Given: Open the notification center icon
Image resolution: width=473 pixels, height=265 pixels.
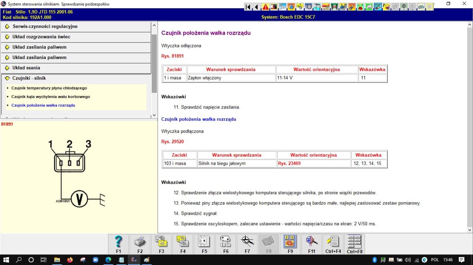Looking at the screenshot, I should coord(462,260).
